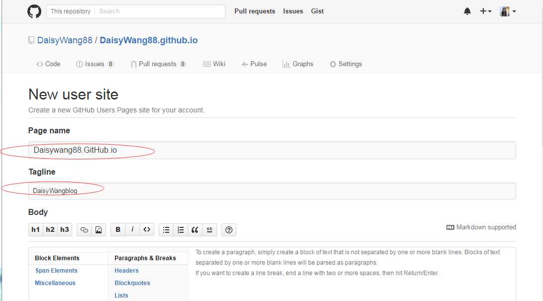Open the Wiki tab
Image resolution: width=543 pixels, height=301 pixels.
point(214,64)
